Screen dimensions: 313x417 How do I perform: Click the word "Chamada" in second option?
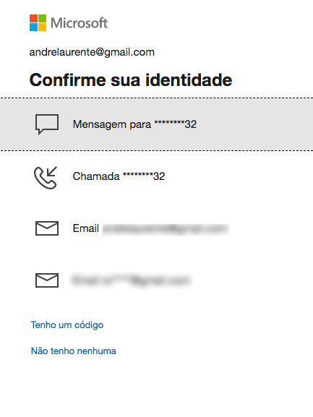coord(96,176)
